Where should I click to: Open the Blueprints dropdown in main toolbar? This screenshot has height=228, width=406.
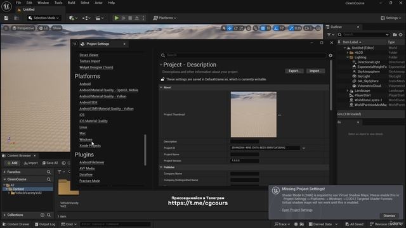pos(86,18)
